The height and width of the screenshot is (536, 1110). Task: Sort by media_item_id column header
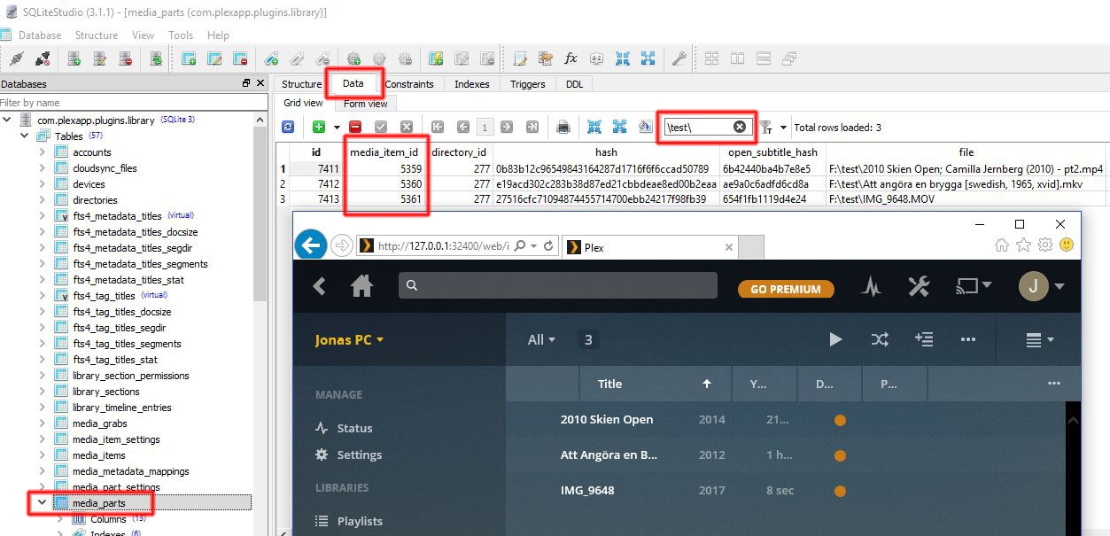tap(384, 152)
